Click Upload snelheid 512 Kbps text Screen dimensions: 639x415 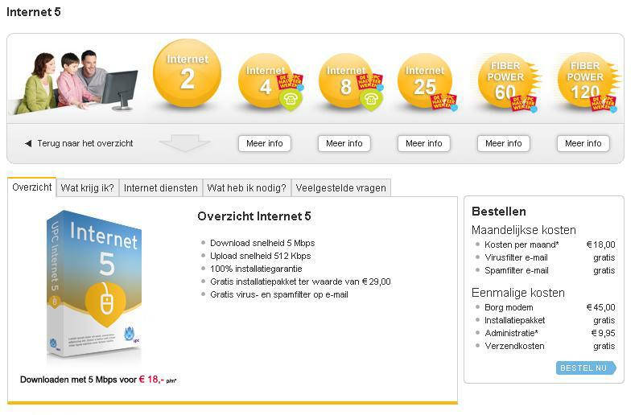[x=261, y=256]
